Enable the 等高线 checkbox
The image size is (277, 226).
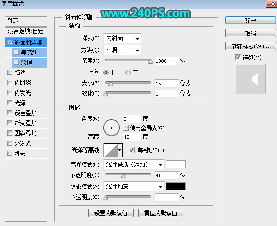[x=17, y=52]
